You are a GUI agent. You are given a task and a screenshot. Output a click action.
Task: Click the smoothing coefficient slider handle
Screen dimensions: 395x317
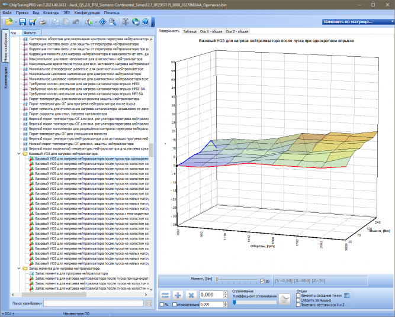[235, 302]
